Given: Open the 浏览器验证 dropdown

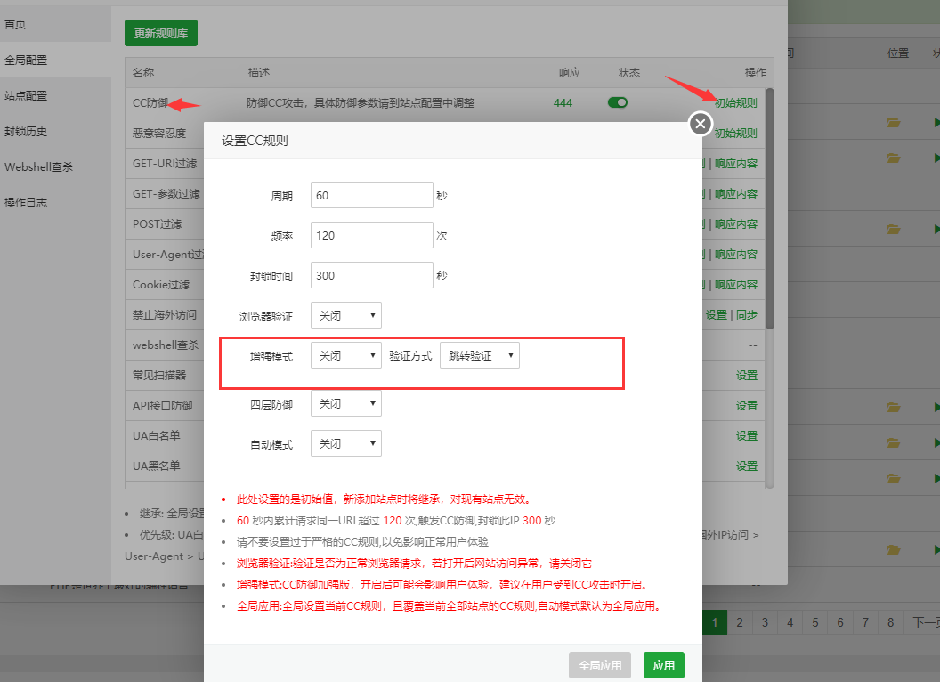Looking at the screenshot, I should (x=345, y=315).
